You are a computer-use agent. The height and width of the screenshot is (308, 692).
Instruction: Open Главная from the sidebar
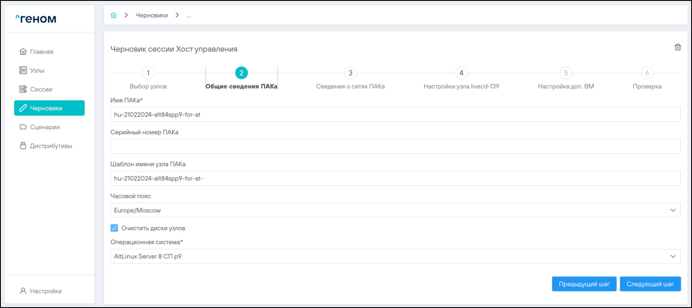(x=41, y=52)
